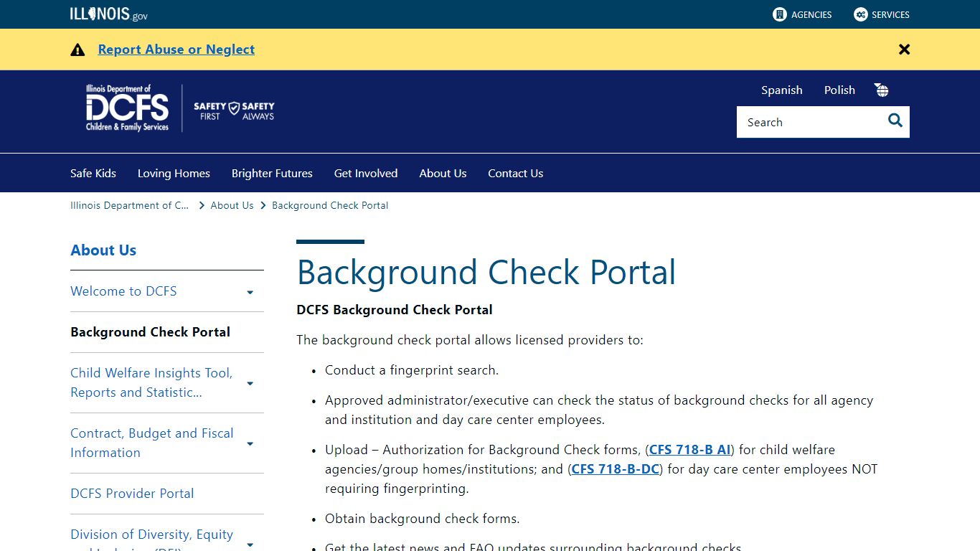Click the magnifying glass search button
The height and width of the screenshot is (551, 980).
pyautogui.click(x=895, y=121)
